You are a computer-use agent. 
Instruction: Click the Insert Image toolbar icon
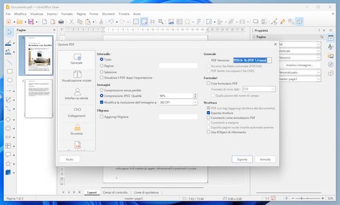tap(171, 22)
